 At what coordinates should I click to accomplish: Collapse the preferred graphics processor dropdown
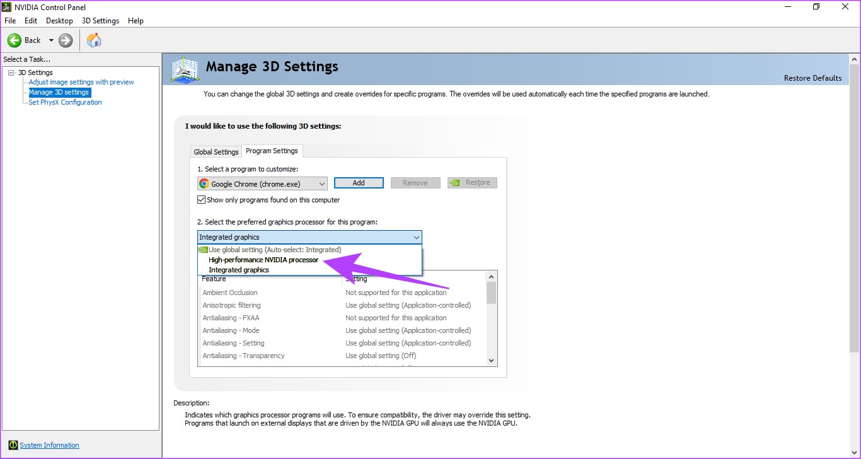416,237
